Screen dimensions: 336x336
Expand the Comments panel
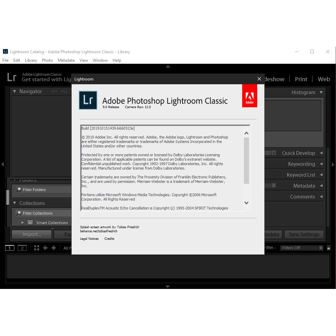321,196
